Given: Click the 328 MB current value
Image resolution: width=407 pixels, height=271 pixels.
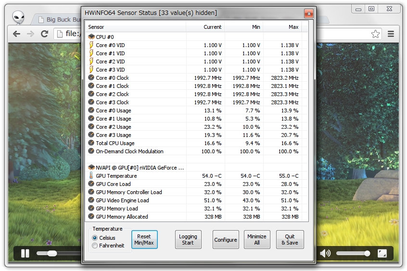Looking at the screenshot, I should [x=213, y=217].
